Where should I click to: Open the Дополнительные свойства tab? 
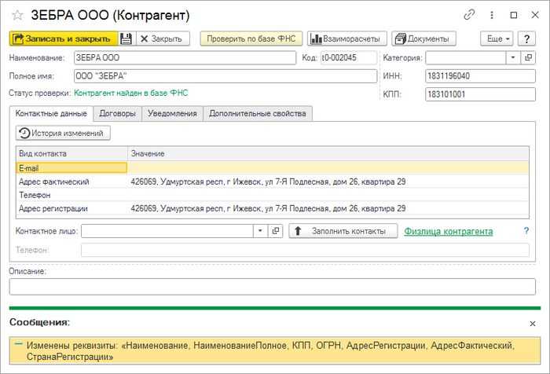point(257,114)
